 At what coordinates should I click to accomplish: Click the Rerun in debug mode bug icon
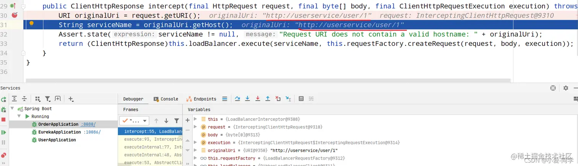(x=3, y=110)
